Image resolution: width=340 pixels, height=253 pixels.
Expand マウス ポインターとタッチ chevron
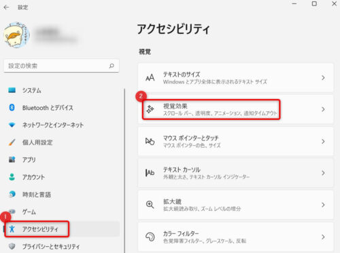(x=323, y=142)
